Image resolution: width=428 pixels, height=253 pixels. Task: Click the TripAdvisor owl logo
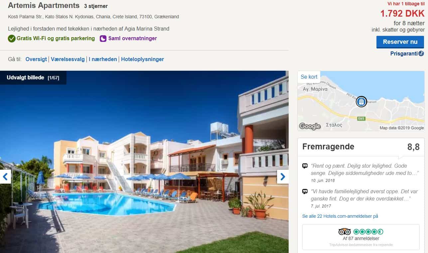(345, 231)
